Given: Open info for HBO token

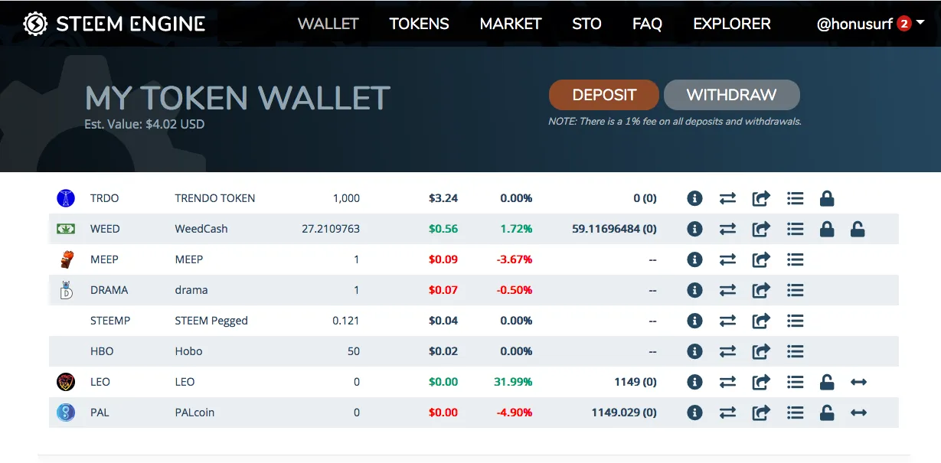Looking at the screenshot, I should (694, 351).
